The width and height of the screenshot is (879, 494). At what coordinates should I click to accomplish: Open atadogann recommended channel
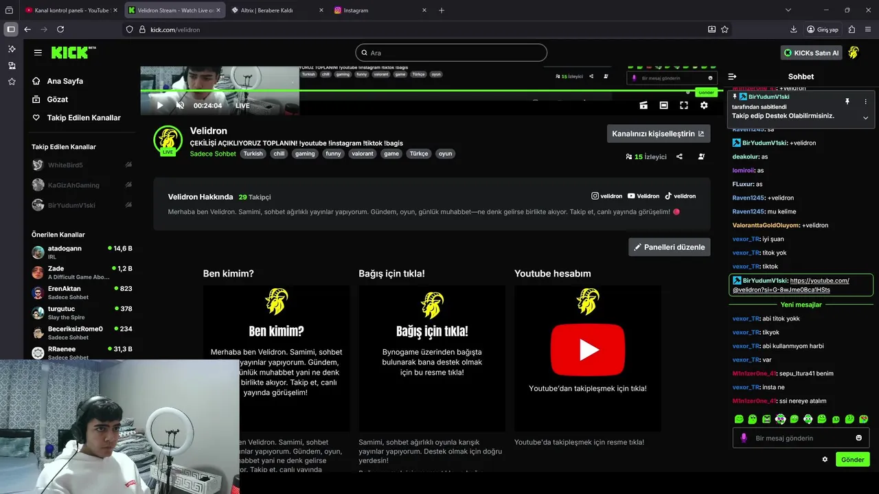[x=82, y=252]
